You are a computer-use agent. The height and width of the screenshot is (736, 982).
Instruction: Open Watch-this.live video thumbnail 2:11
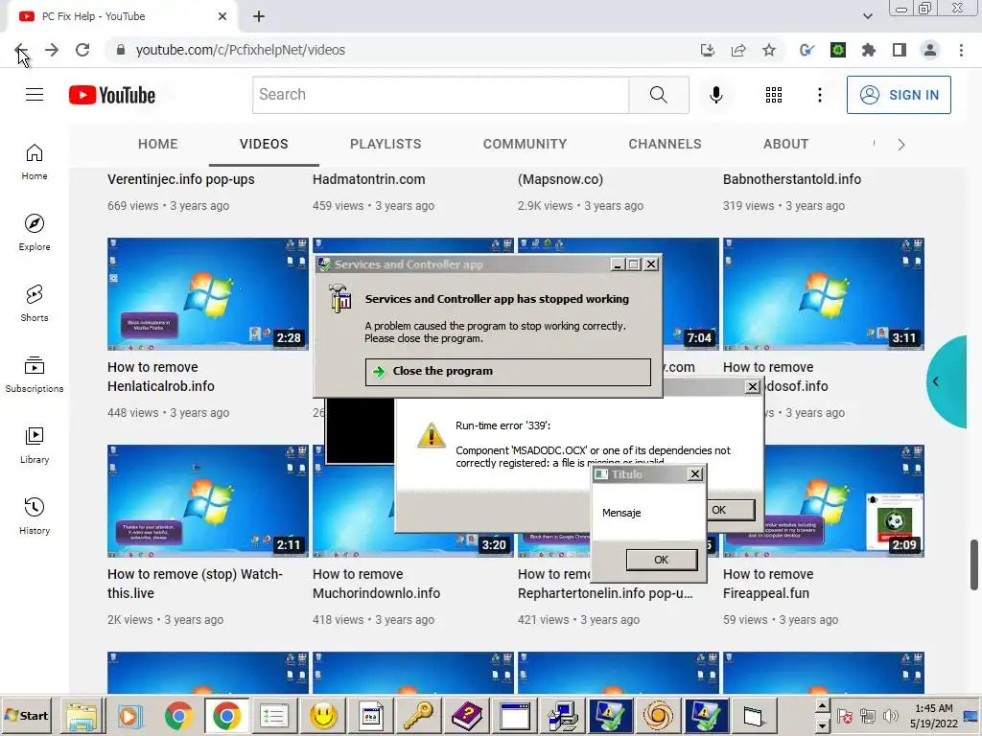[x=208, y=501]
